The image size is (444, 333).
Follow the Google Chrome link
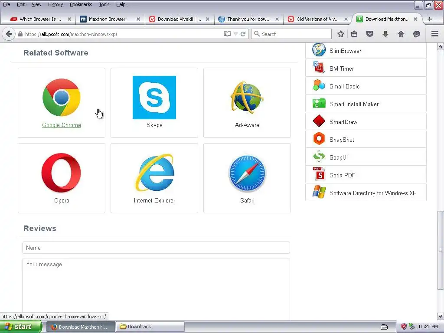[62, 125]
